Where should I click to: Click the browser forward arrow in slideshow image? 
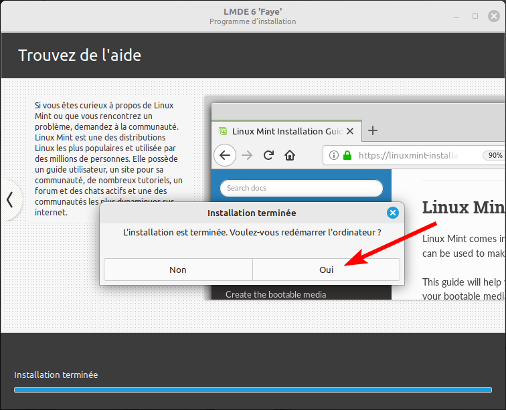[x=247, y=155]
